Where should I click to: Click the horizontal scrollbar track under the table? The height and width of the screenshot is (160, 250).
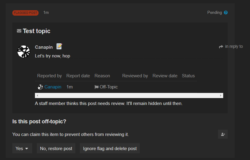[129, 96]
